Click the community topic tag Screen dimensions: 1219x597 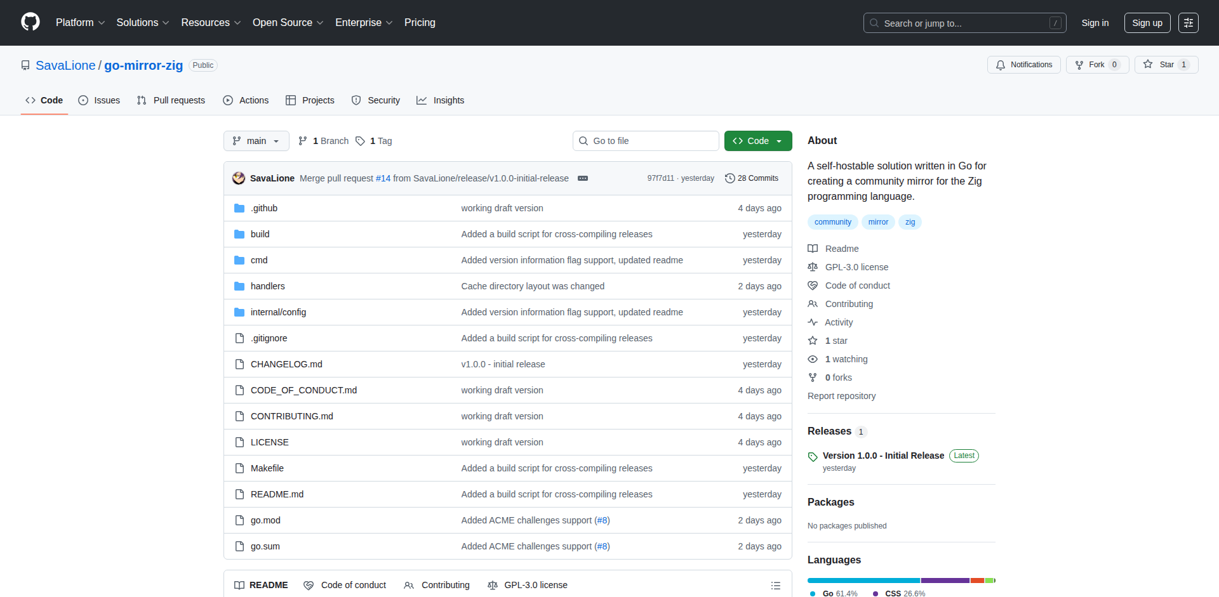tap(833, 222)
